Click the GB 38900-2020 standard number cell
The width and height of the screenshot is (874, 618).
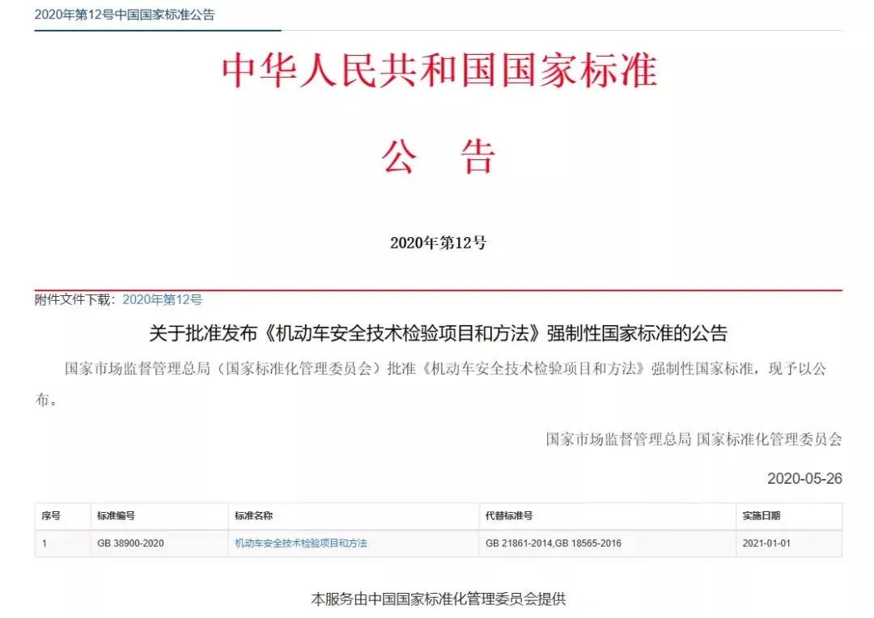[x=129, y=543]
